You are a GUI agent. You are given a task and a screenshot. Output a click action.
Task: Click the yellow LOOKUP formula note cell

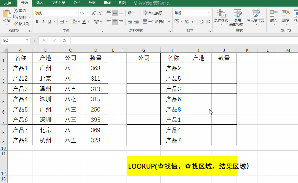182,166
